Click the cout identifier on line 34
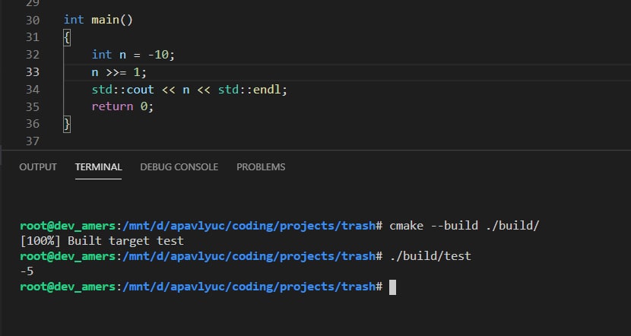The width and height of the screenshot is (631, 336). click(140, 90)
